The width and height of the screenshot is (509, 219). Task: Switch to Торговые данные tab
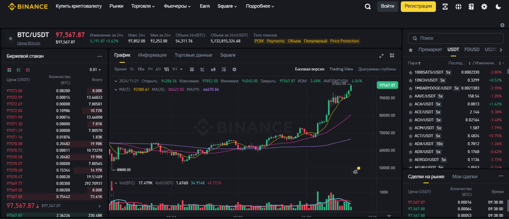click(193, 55)
